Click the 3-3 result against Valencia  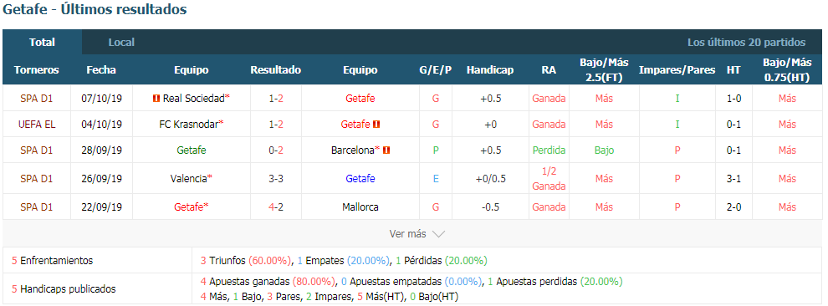click(x=276, y=179)
